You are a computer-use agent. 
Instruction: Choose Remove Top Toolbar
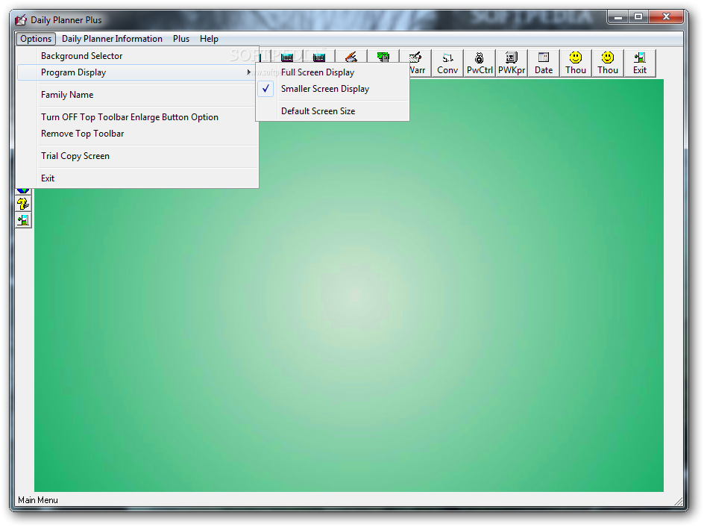(x=137, y=134)
